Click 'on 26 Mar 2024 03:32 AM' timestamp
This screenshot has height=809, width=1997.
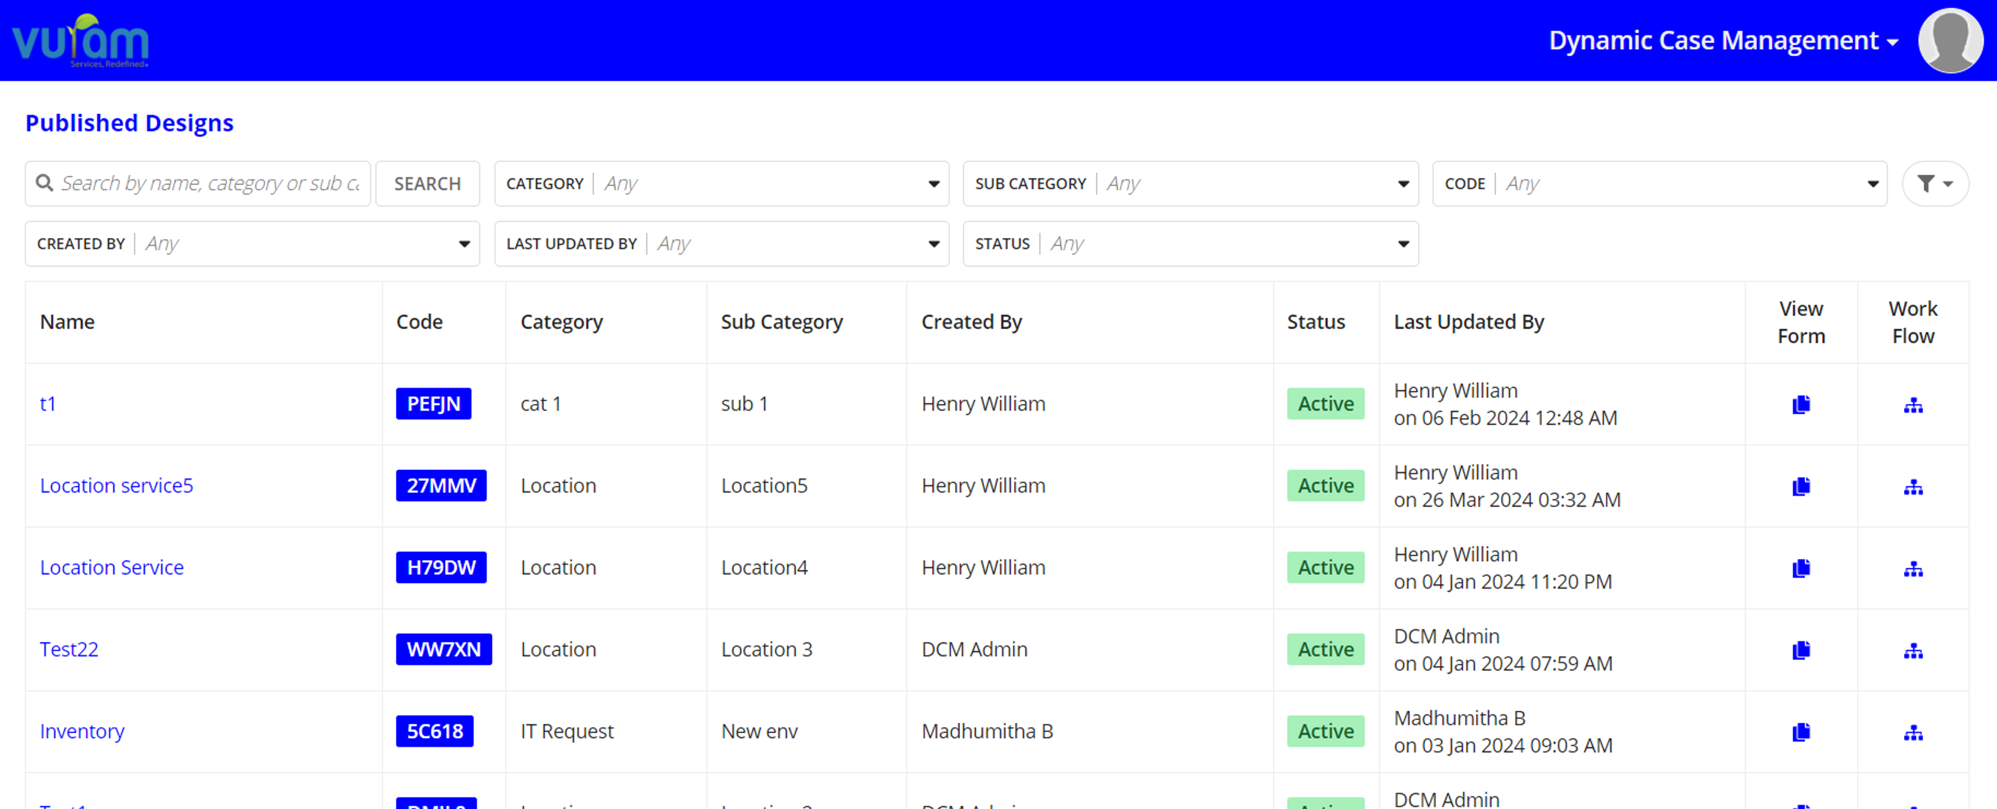tap(1507, 500)
